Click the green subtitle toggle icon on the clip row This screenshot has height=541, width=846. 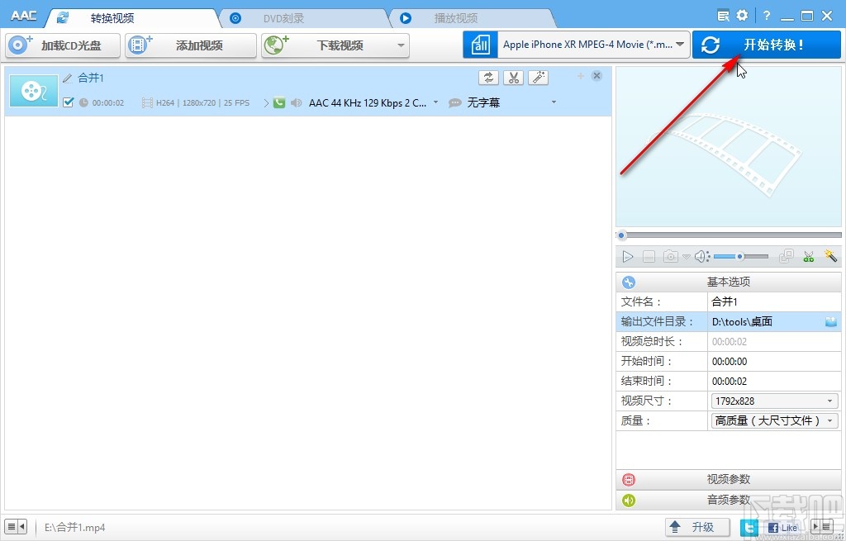click(278, 102)
